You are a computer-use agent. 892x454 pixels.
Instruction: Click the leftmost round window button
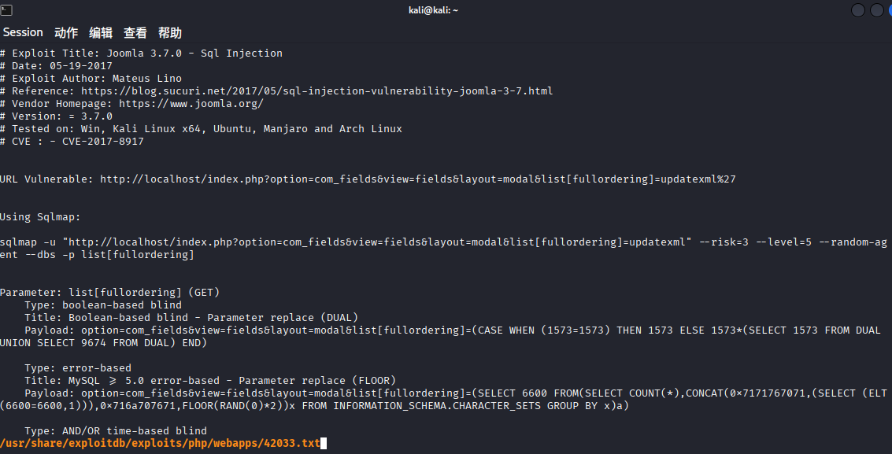point(858,10)
